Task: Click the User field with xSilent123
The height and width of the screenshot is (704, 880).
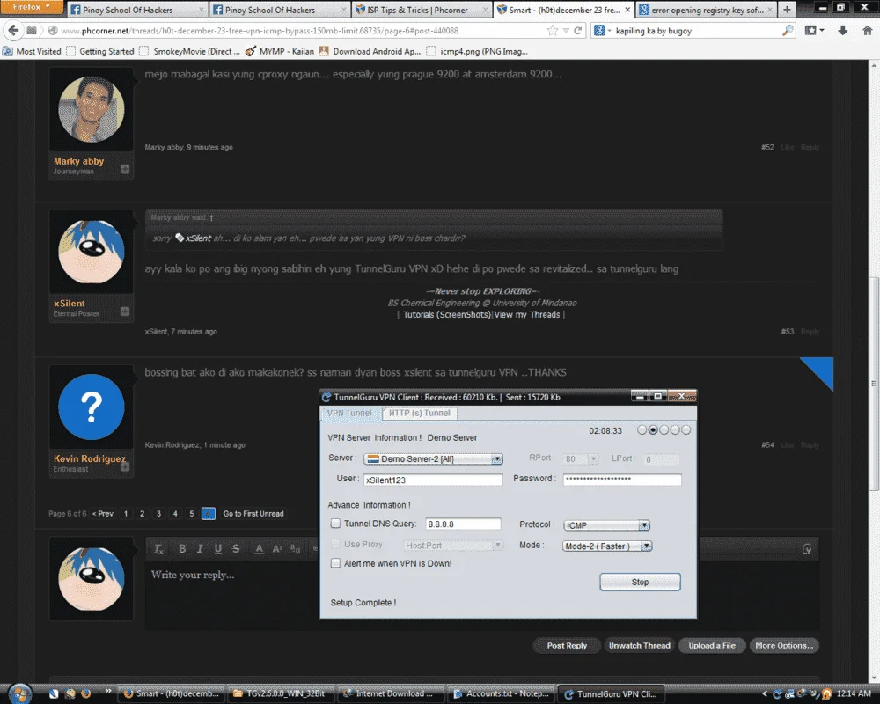Action: 433,480
